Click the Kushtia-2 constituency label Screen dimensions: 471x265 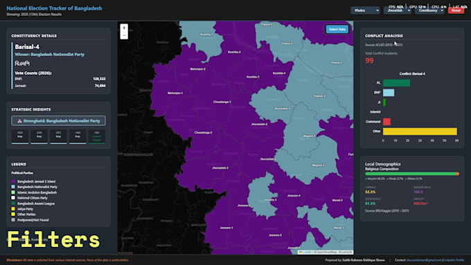coord(234,52)
